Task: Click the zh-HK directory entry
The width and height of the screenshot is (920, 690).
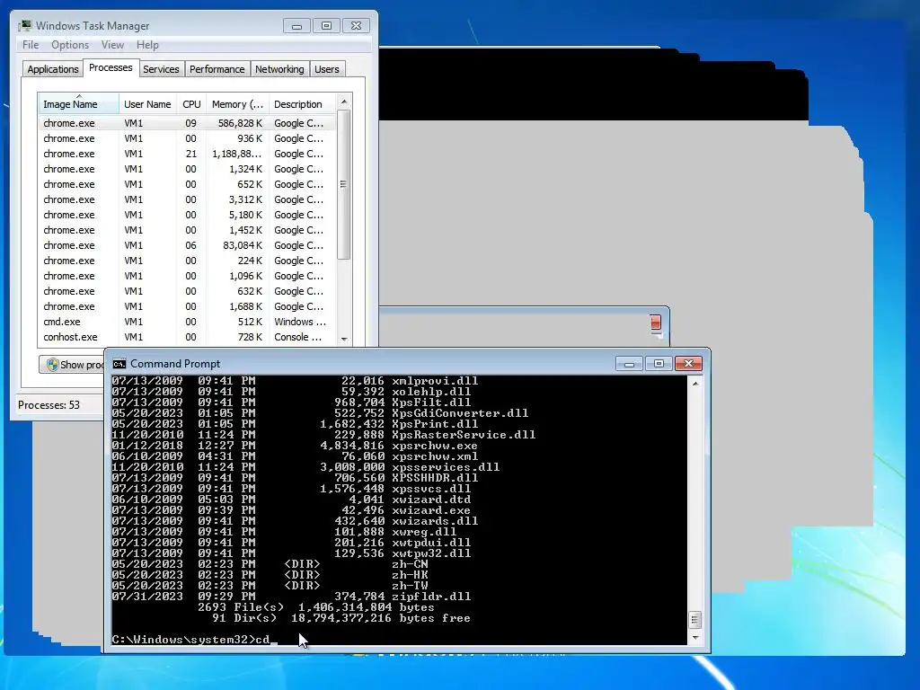Action: [x=410, y=574]
